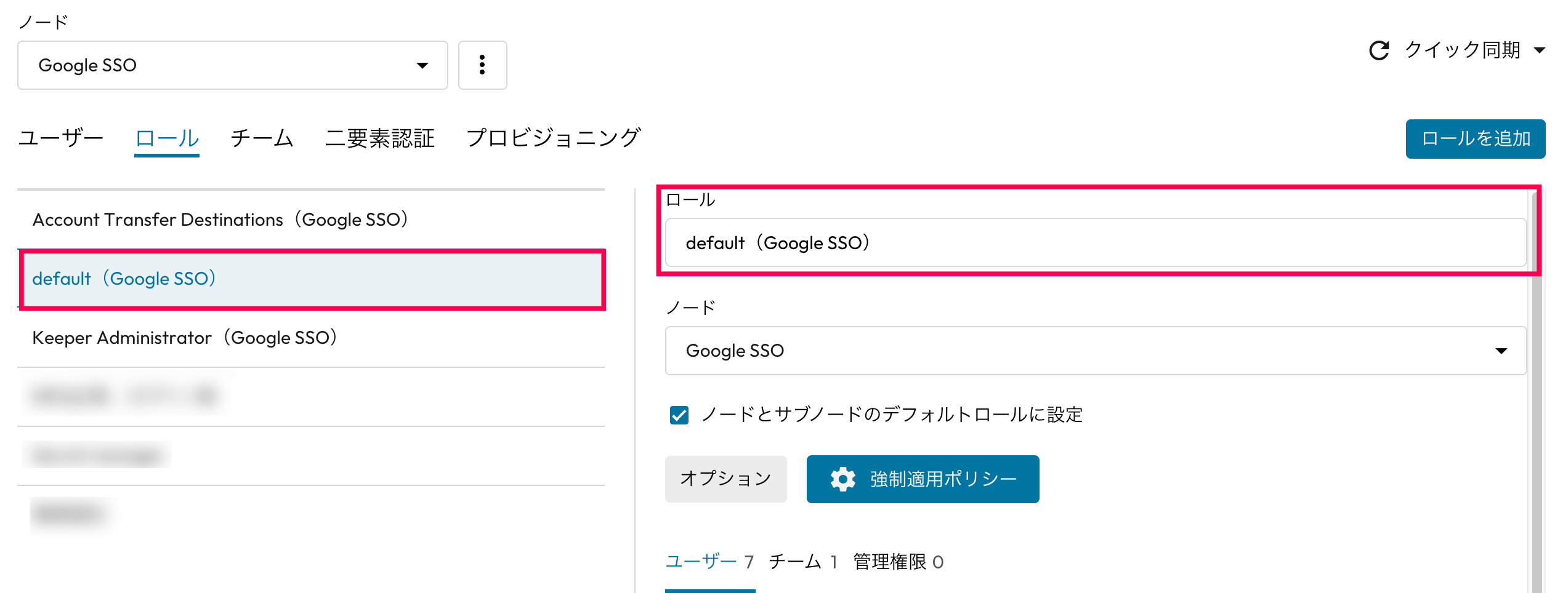
Task: Click the role panel vertical scrollbar
Action: click(1537, 392)
